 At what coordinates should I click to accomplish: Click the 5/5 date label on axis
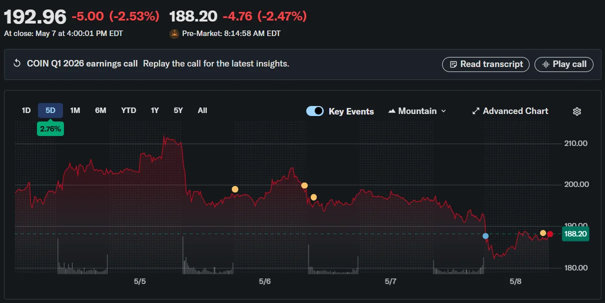(x=140, y=281)
